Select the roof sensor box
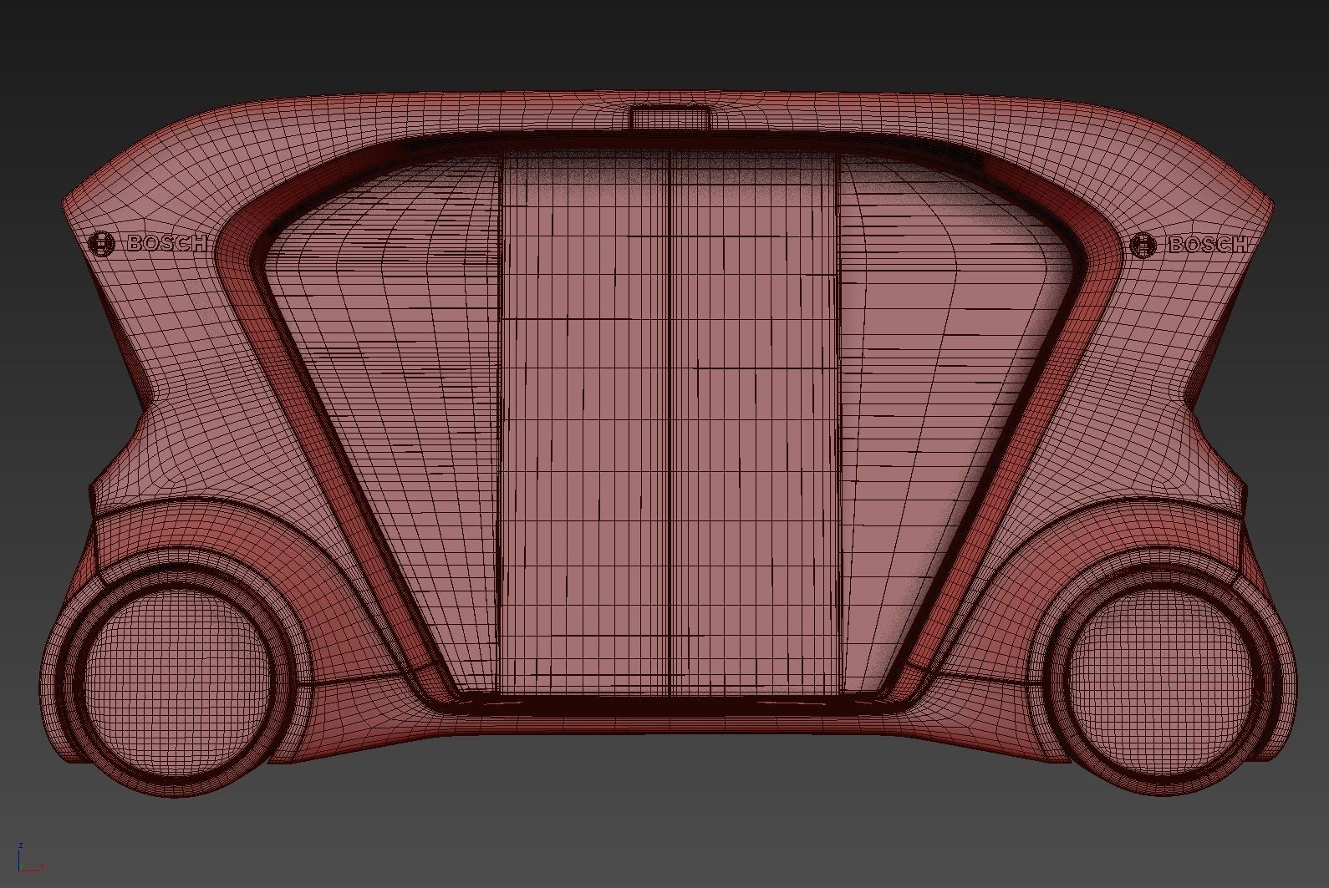This screenshot has height=888, width=1329. coord(670,118)
